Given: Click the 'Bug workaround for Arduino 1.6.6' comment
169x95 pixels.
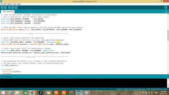Looking at the screenshot, I should coord(34,61).
